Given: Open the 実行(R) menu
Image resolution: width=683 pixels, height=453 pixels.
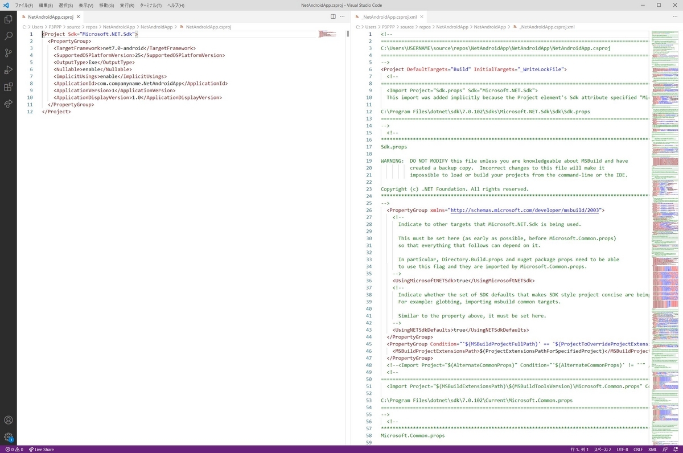Looking at the screenshot, I should (x=127, y=5).
